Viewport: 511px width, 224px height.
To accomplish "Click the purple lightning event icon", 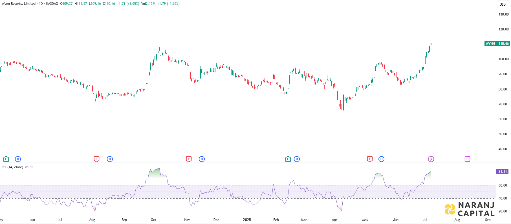I will coord(431,159).
